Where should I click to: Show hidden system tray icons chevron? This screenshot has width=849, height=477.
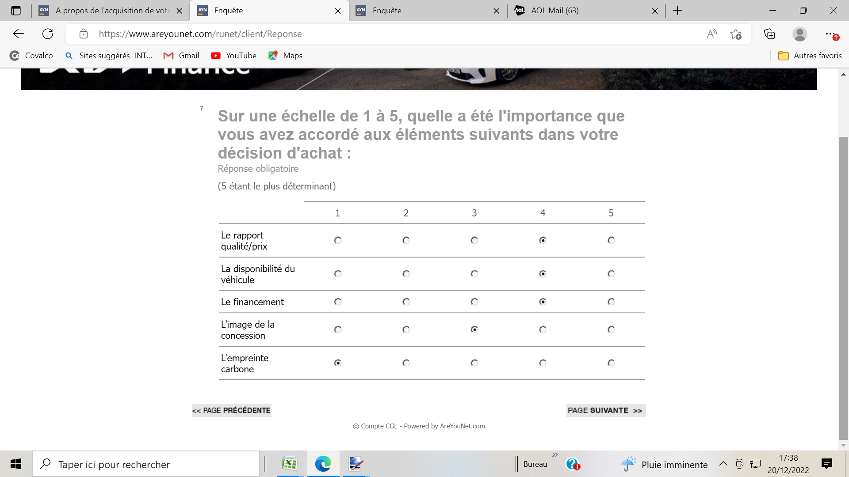click(723, 464)
